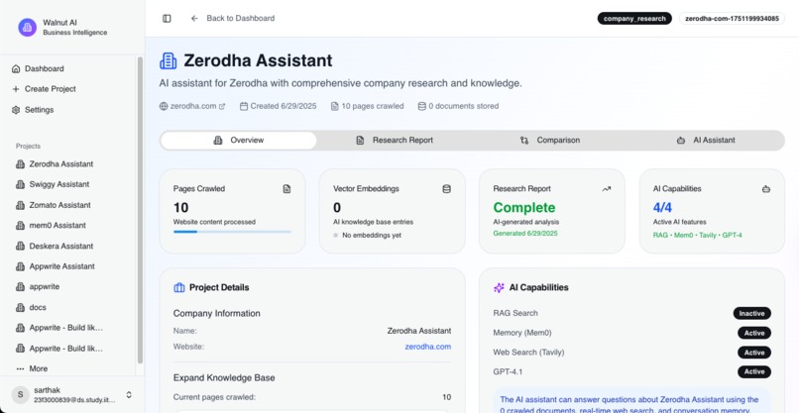Open the AI Assistant tab
Viewport: 799px width, 413px height.
[x=706, y=141]
